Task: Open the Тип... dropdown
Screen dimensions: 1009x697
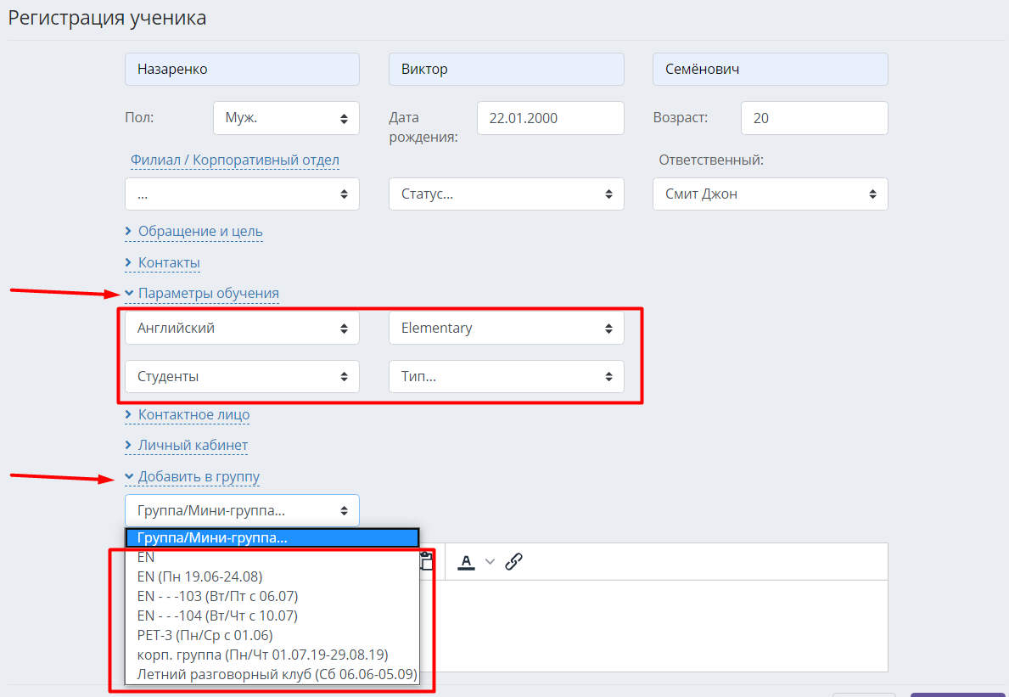Action: pos(507,376)
